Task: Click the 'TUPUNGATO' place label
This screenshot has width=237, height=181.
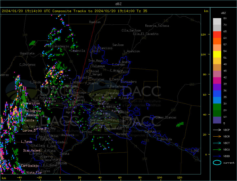Action: point(47,139)
